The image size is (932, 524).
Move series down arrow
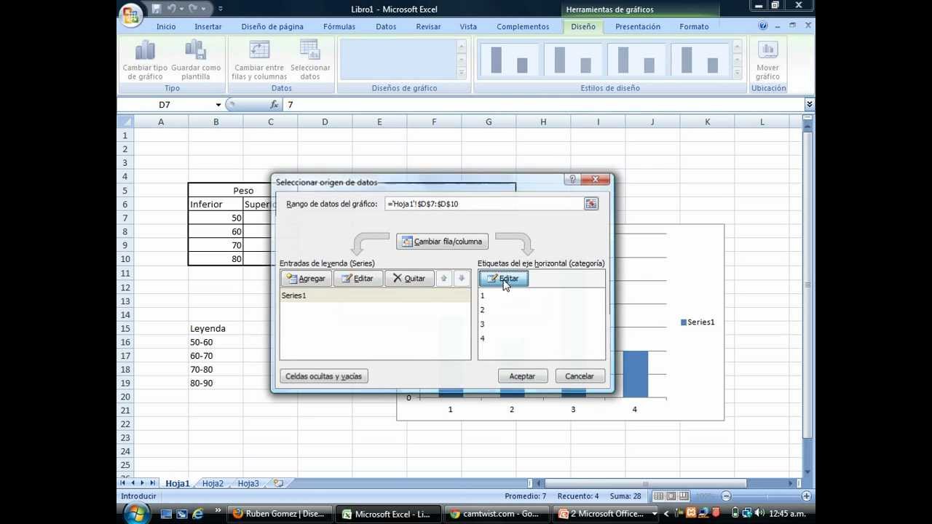461,278
